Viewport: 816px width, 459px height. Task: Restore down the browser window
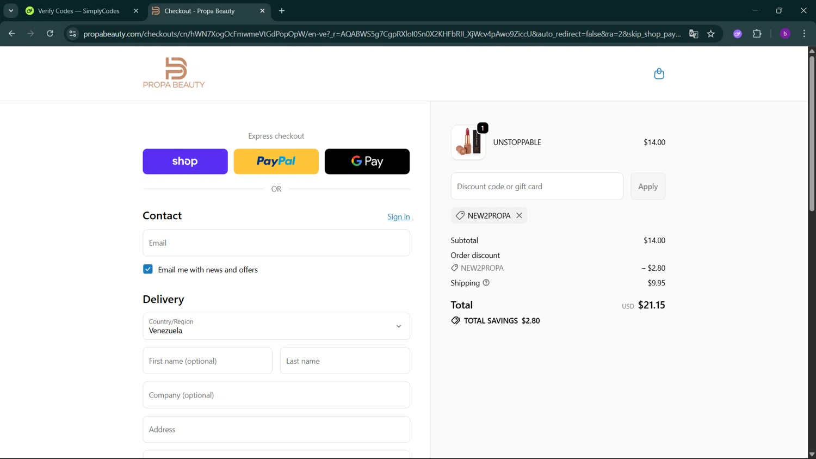pos(779,10)
